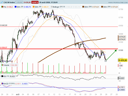Click the orange SMA (50) legend swatch
The width and height of the screenshot is (128, 96).
(34, 7)
